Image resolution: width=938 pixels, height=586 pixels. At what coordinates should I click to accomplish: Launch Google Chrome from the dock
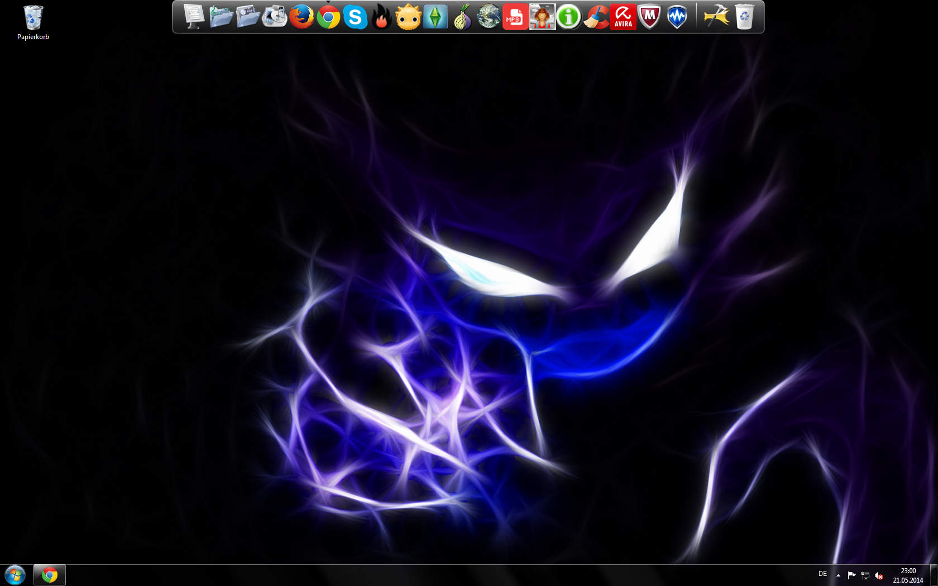[x=328, y=17]
